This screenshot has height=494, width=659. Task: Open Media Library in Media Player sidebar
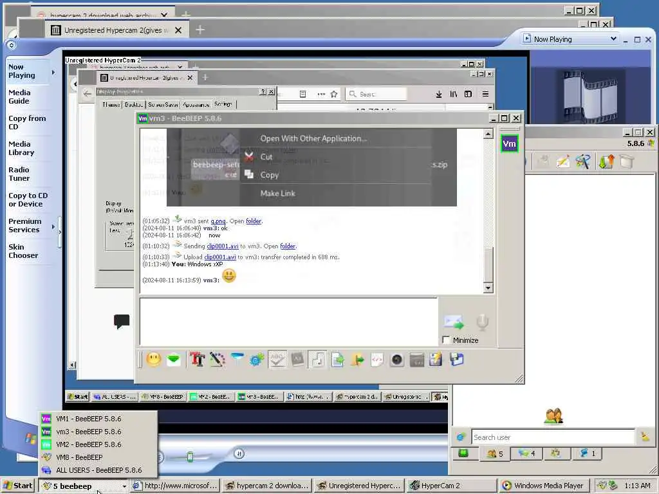click(21, 149)
